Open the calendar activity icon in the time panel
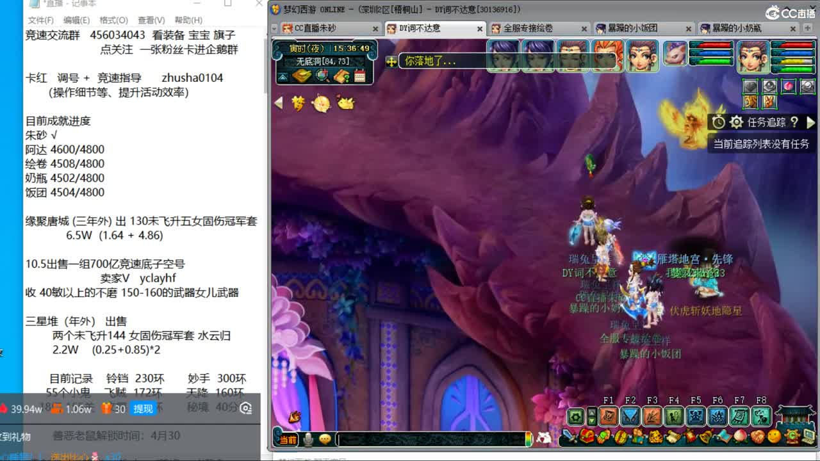 pos(359,75)
